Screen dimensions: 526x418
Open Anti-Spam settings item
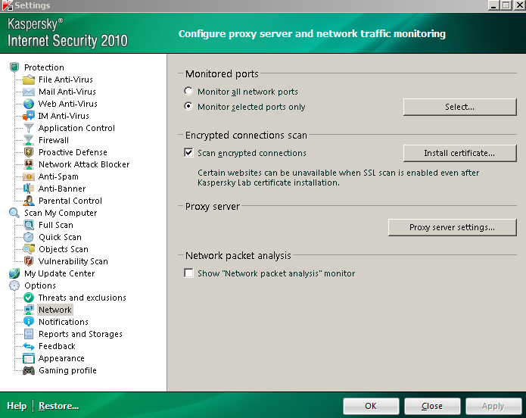click(x=58, y=176)
